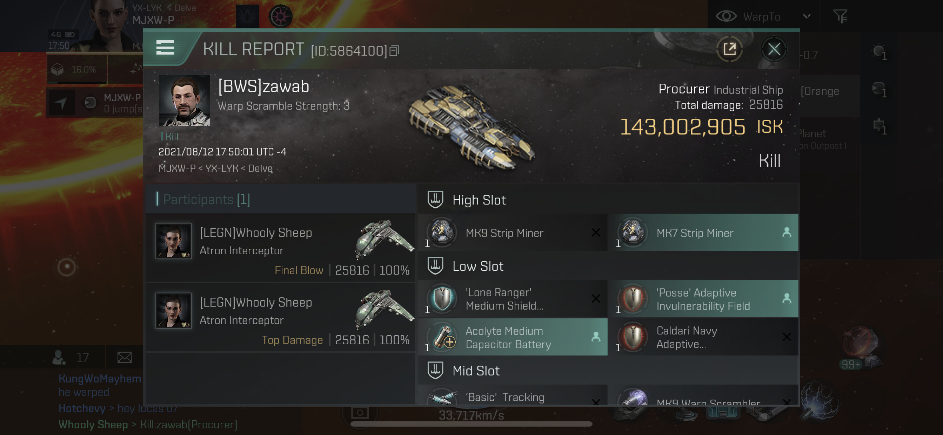Close the Kill Report window
The width and height of the screenshot is (943, 435).
[x=774, y=49]
